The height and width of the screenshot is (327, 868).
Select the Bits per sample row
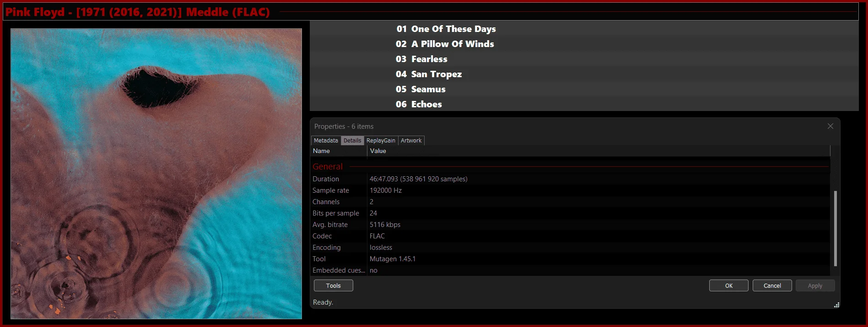tap(570, 213)
